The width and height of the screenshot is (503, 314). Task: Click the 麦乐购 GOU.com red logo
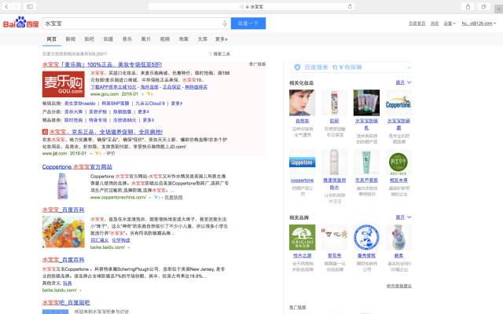pyautogui.click(x=64, y=84)
